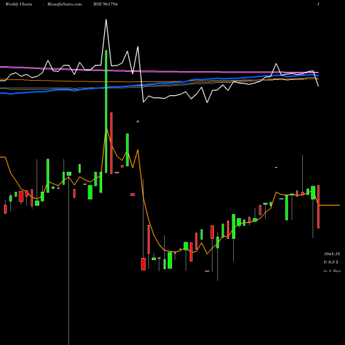Image resolution: width=345 pixels, height=345 pixels.
Task: Click the "in 4 Days" text
Action: 332,270
